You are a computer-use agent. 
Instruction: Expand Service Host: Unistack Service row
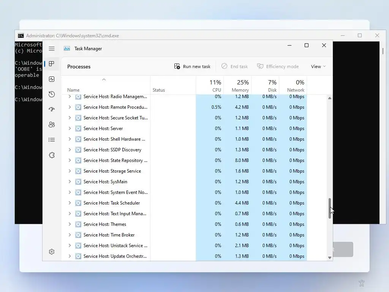[x=70, y=246]
